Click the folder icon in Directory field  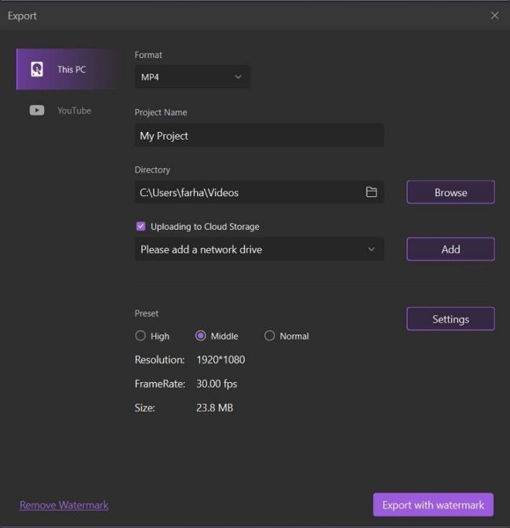[x=371, y=192]
